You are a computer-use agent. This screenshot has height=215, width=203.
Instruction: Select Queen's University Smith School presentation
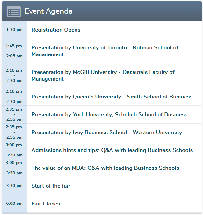pyautogui.click(x=112, y=97)
